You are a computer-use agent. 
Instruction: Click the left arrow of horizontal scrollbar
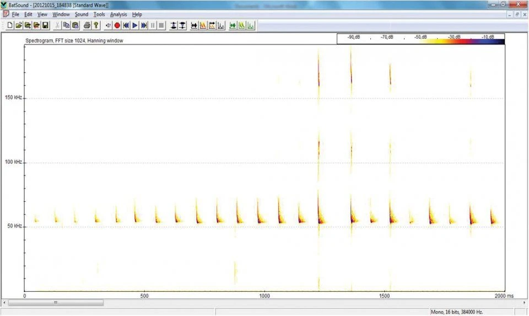pos(4,303)
